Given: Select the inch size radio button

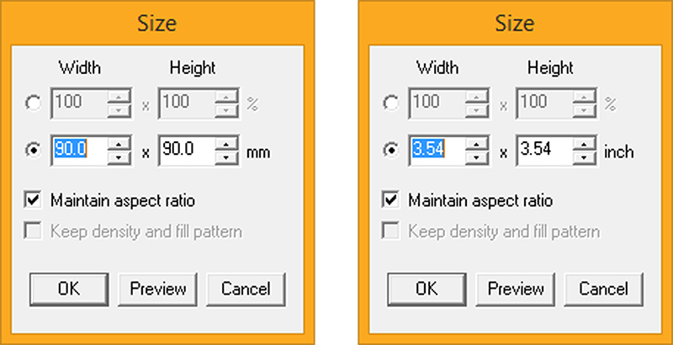Looking at the screenshot, I should pos(391,152).
